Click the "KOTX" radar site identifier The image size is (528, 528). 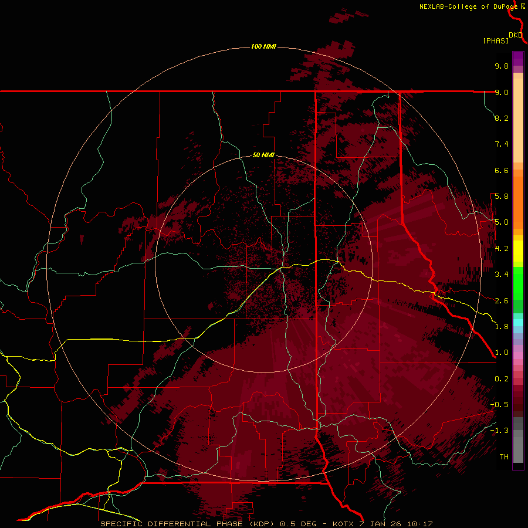[x=343, y=524]
